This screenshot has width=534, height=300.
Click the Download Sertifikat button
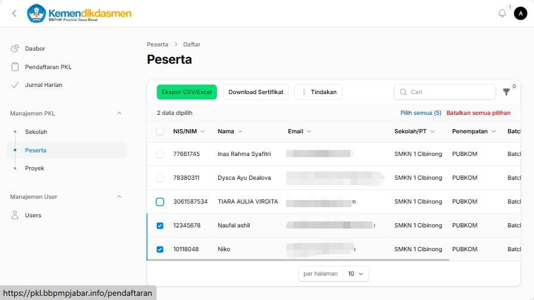256,92
